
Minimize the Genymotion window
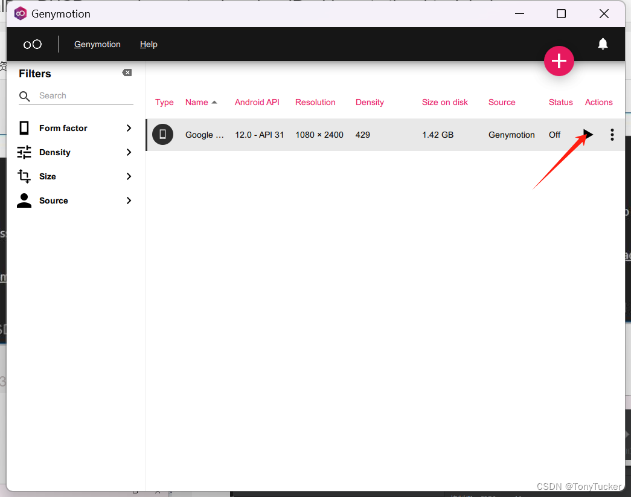(519, 14)
